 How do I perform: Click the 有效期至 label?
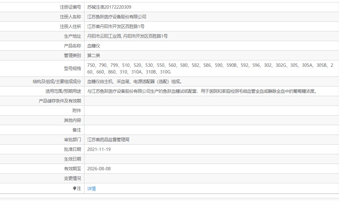point(72,169)
